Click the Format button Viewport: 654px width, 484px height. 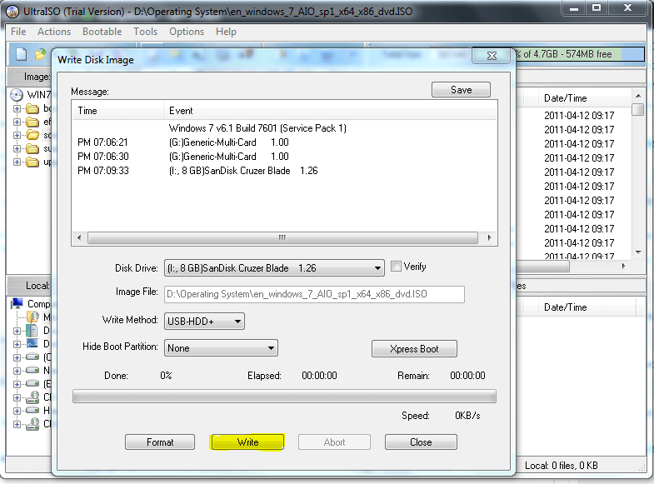tap(160, 442)
